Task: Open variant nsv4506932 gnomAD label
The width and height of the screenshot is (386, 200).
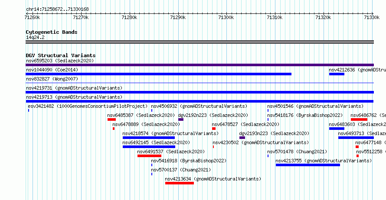Action: 199,106
